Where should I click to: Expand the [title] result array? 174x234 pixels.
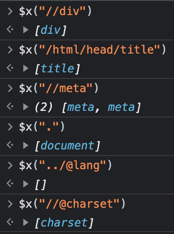point(26,68)
